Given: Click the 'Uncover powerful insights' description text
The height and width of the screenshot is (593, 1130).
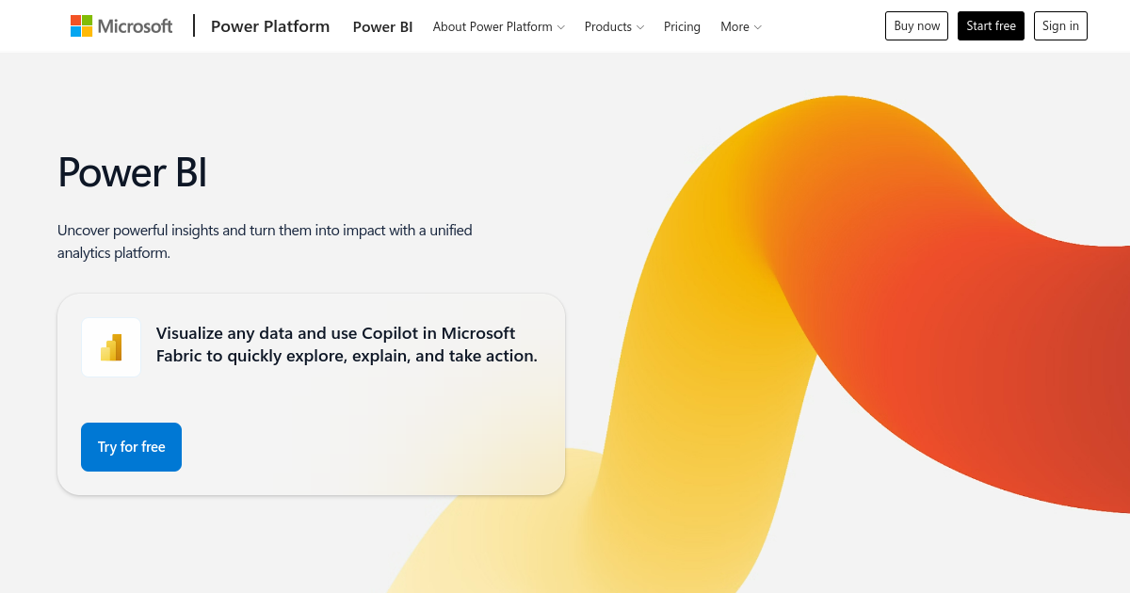Looking at the screenshot, I should point(265,241).
